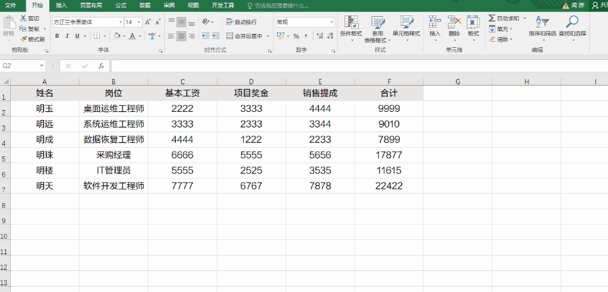Increase font size with larger A icon
This screenshot has height=292, width=608.
coord(148,22)
